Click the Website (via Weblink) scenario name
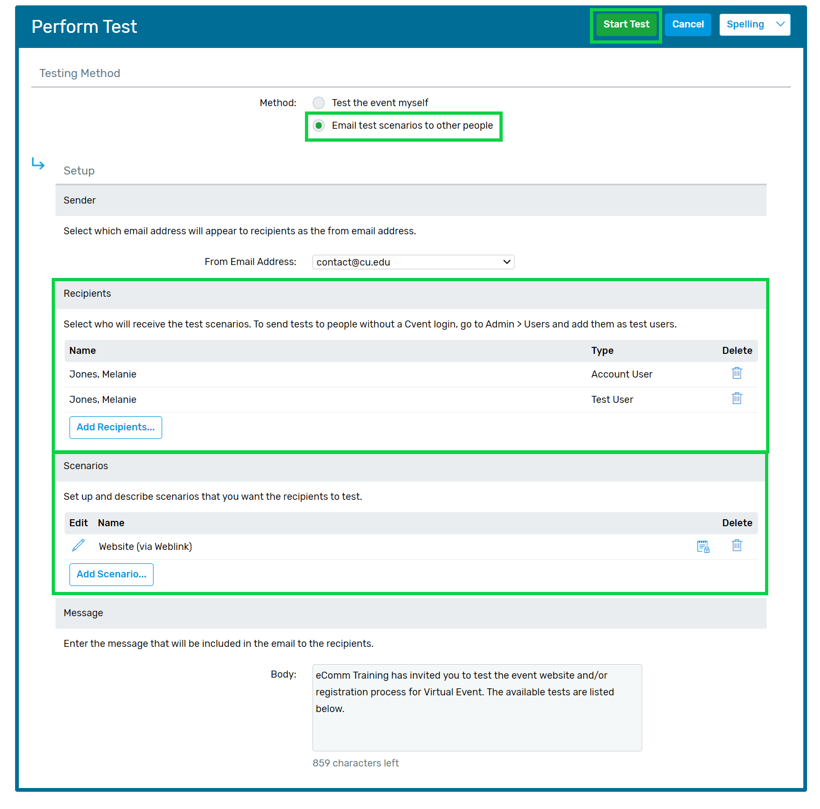 pyautogui.click(x=145, y=547)
